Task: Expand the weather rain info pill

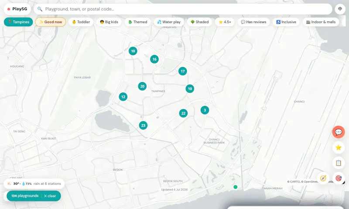Action: 34,184
